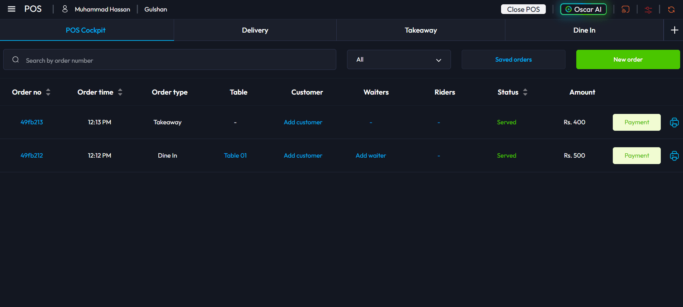Click the refresh sync icon in header
Image resolution: width=683 pixels, height=307 pixels.
click(x=671, y=9)
